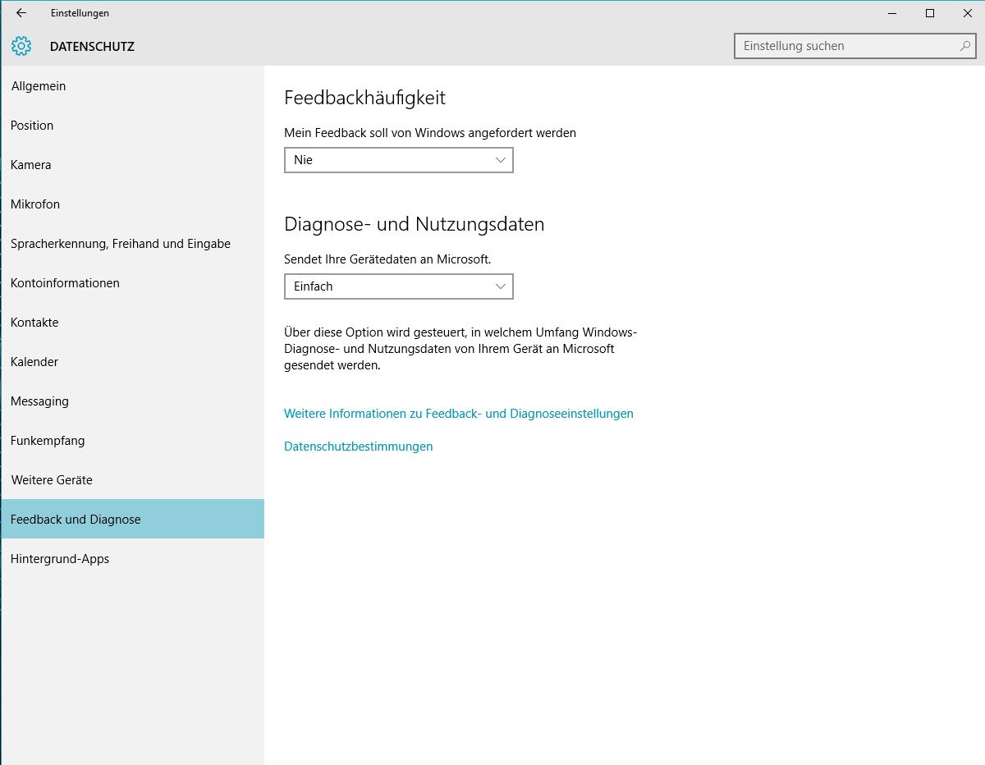Open Hintergrund-Apps settings
The image size is (985, 765).
pyautogui.click(x=132, y=559)
